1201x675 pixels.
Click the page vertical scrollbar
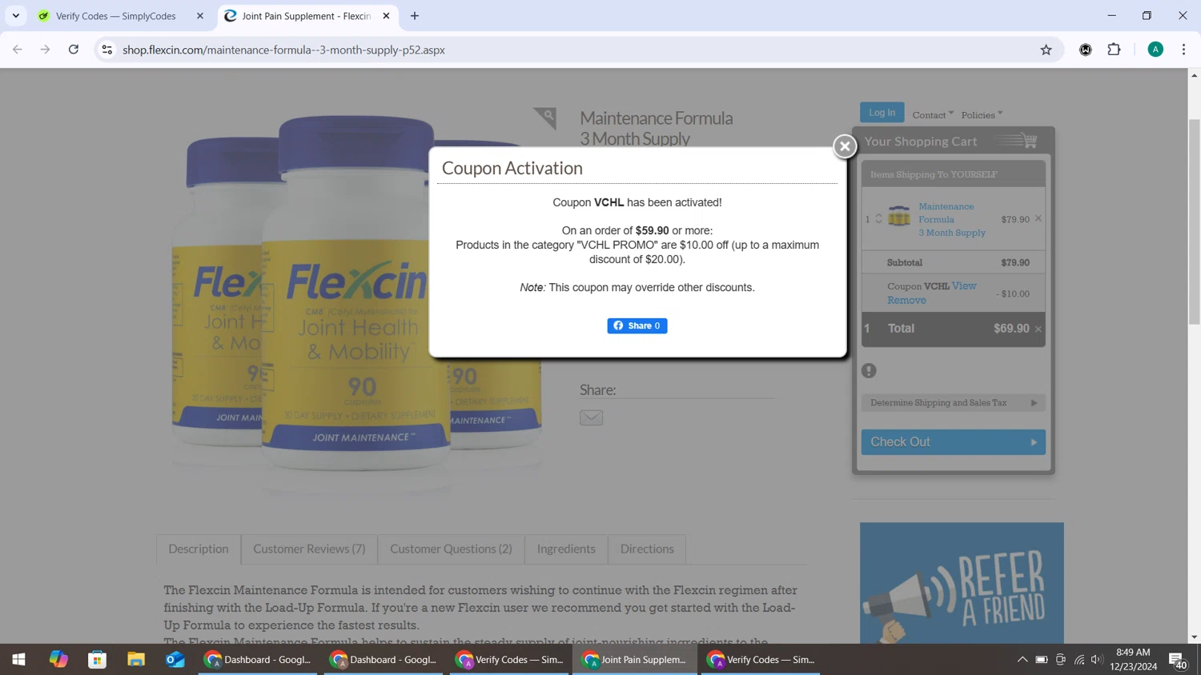point(1194,222)
